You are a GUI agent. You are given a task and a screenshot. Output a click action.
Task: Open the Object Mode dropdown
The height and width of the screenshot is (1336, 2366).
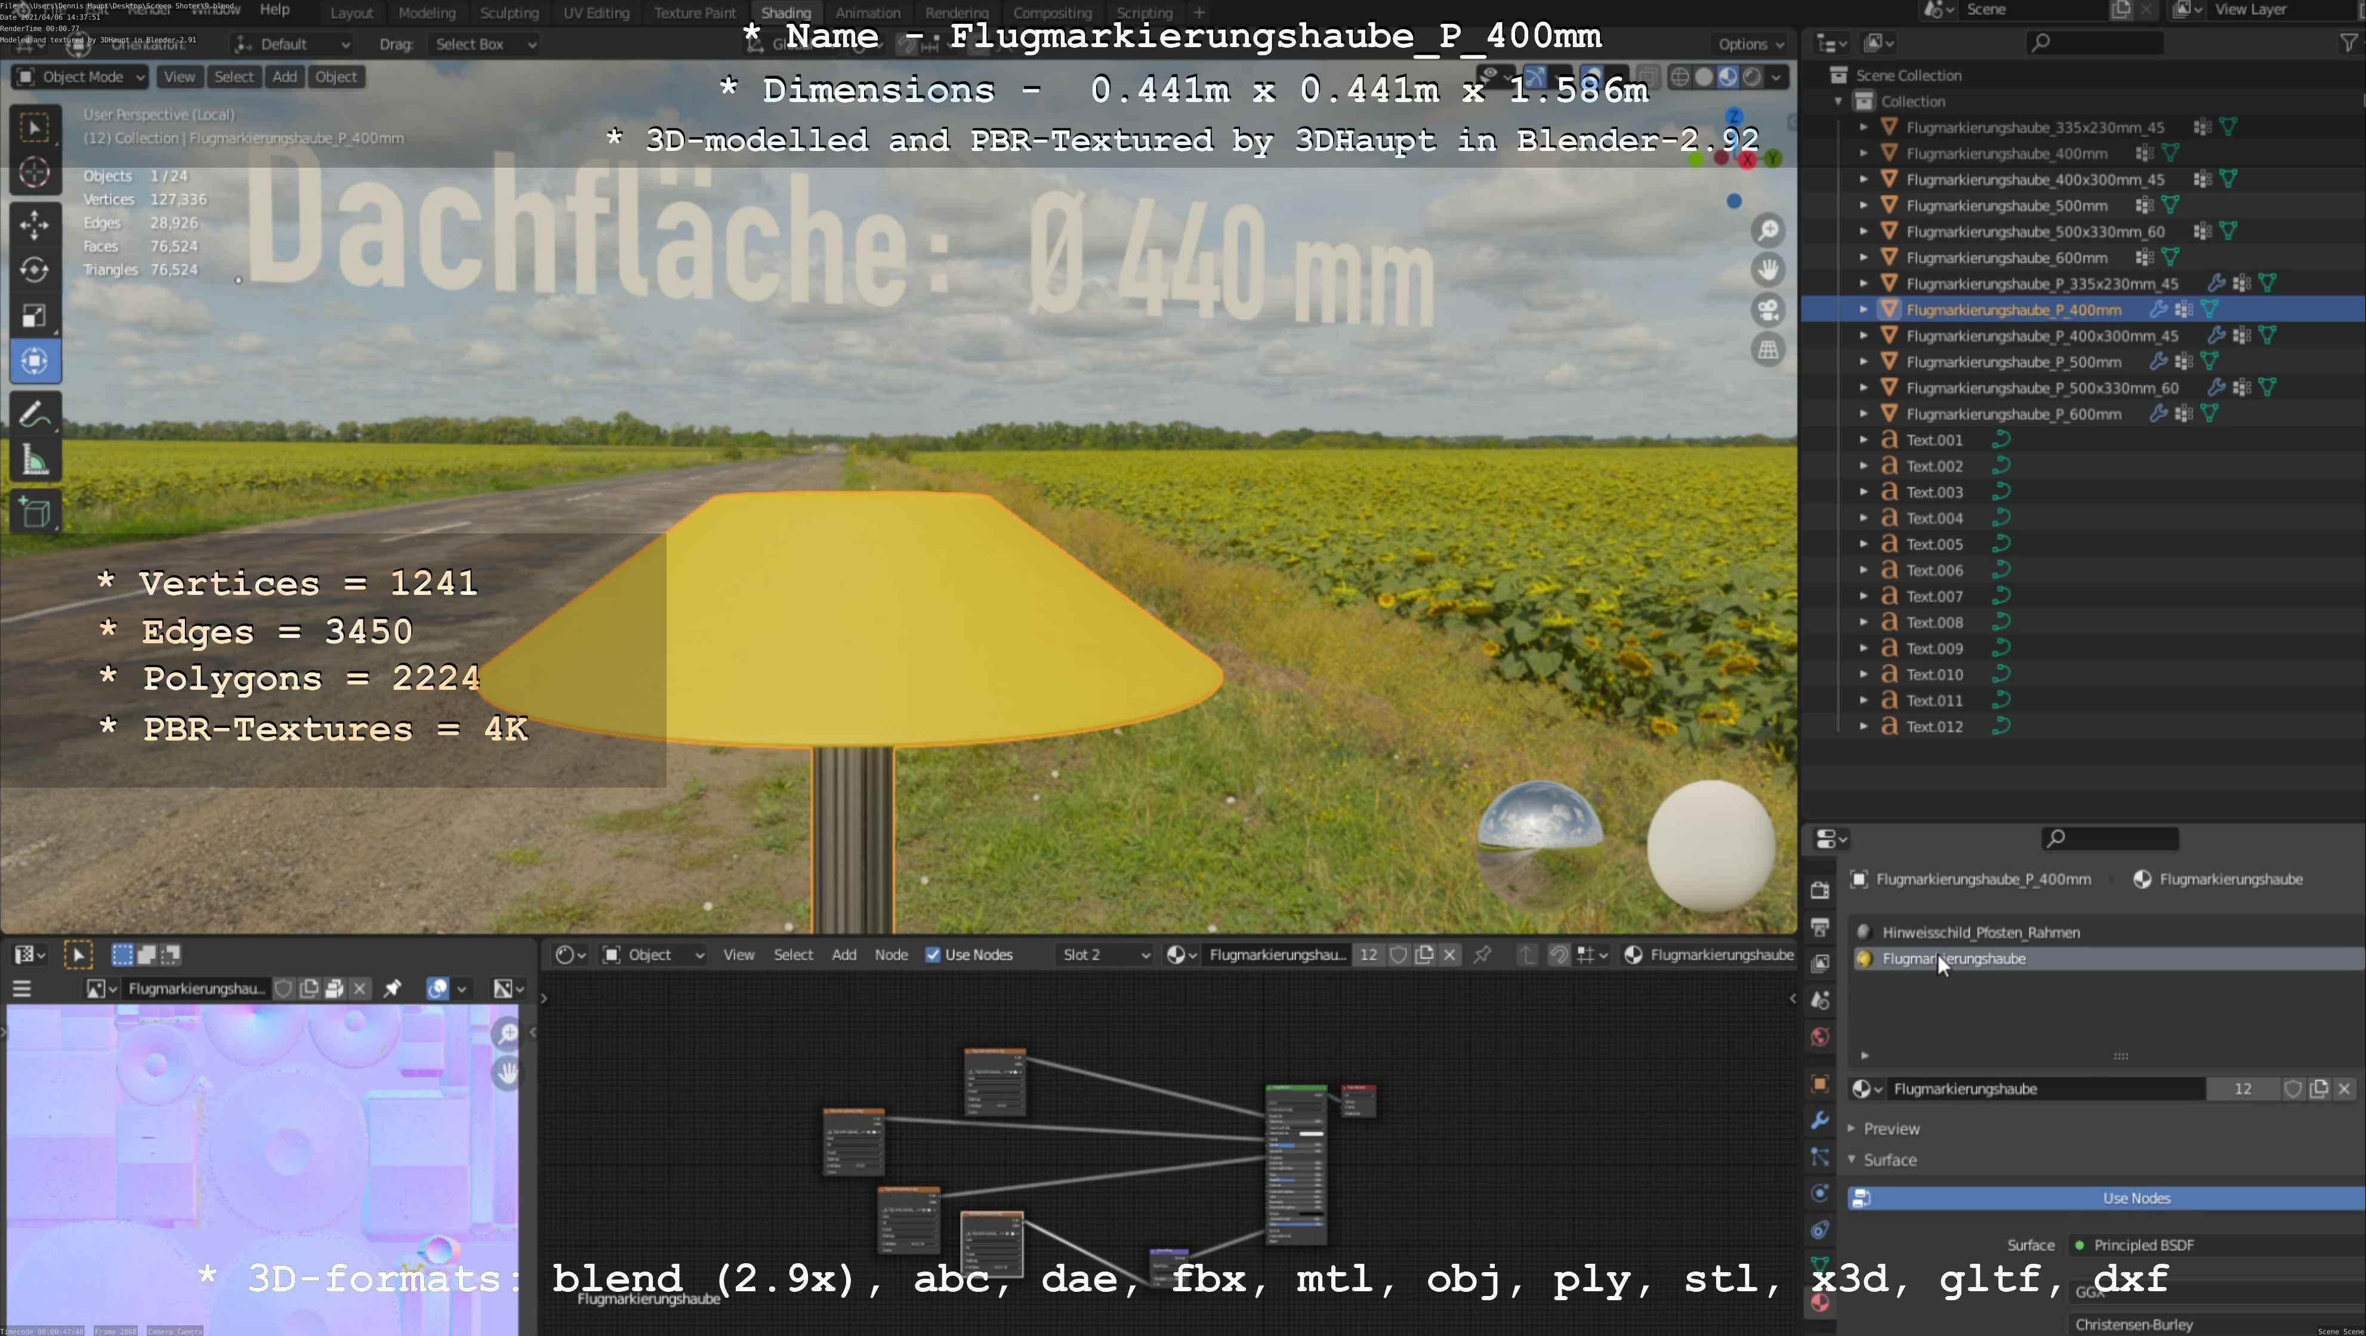tap(81, 77)
